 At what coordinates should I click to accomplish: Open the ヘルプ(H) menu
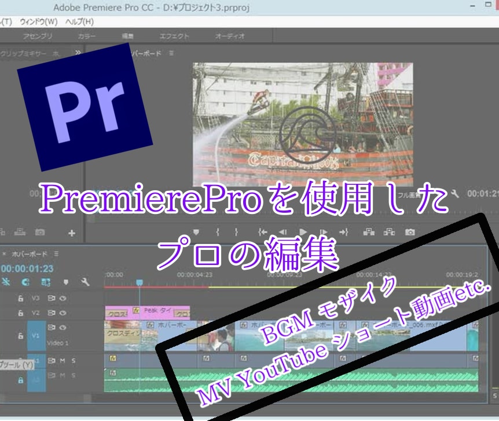click(x=79, y=21)
